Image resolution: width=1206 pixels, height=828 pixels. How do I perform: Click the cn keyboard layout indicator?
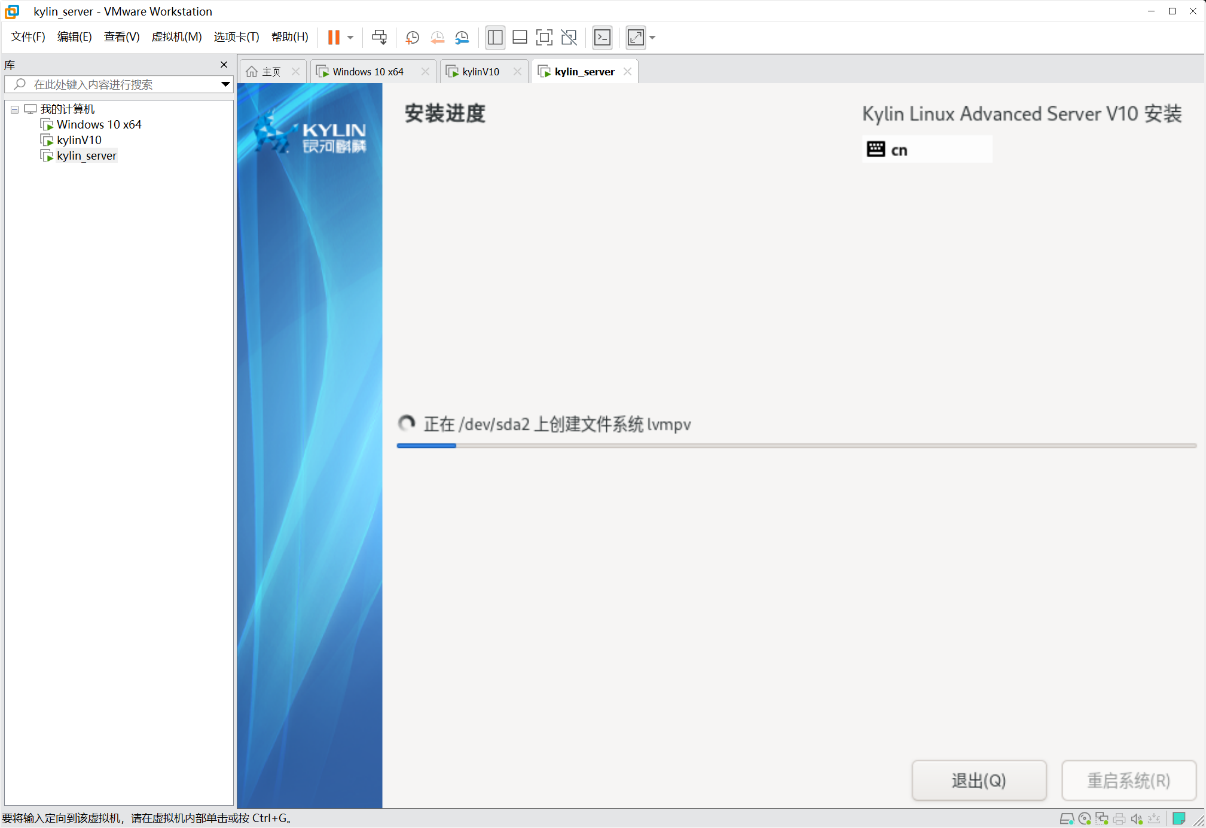927,149
